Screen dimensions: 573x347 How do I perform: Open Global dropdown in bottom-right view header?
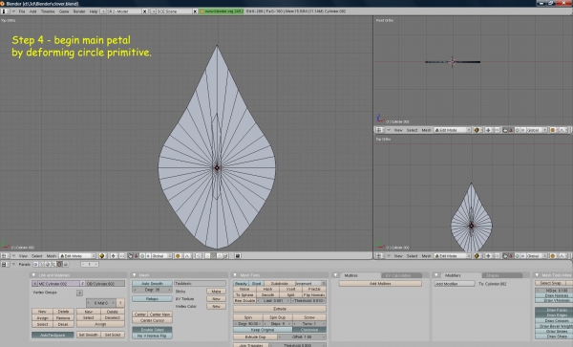pos(537,256)
